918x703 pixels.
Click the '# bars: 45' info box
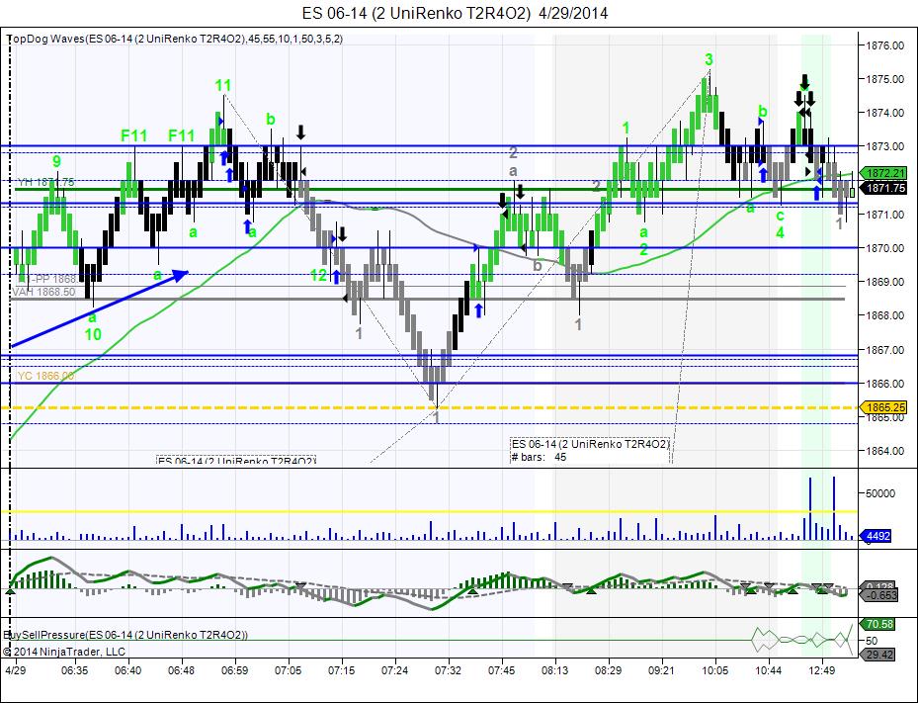[590, 451]
